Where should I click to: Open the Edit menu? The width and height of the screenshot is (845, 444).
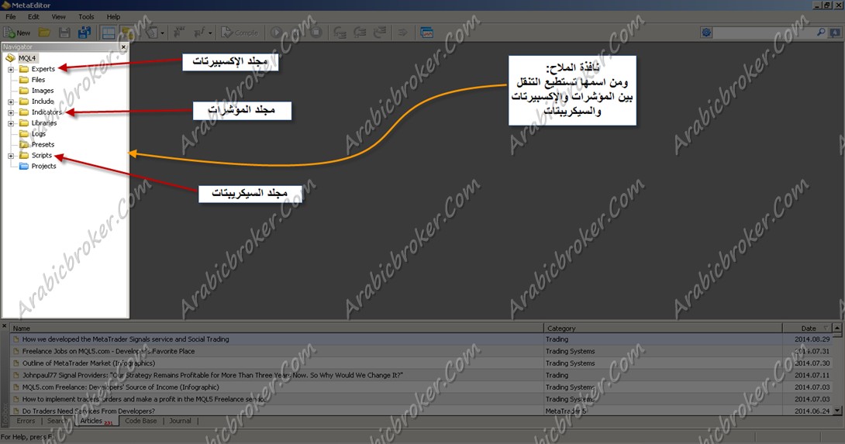[x=33, y=17]
